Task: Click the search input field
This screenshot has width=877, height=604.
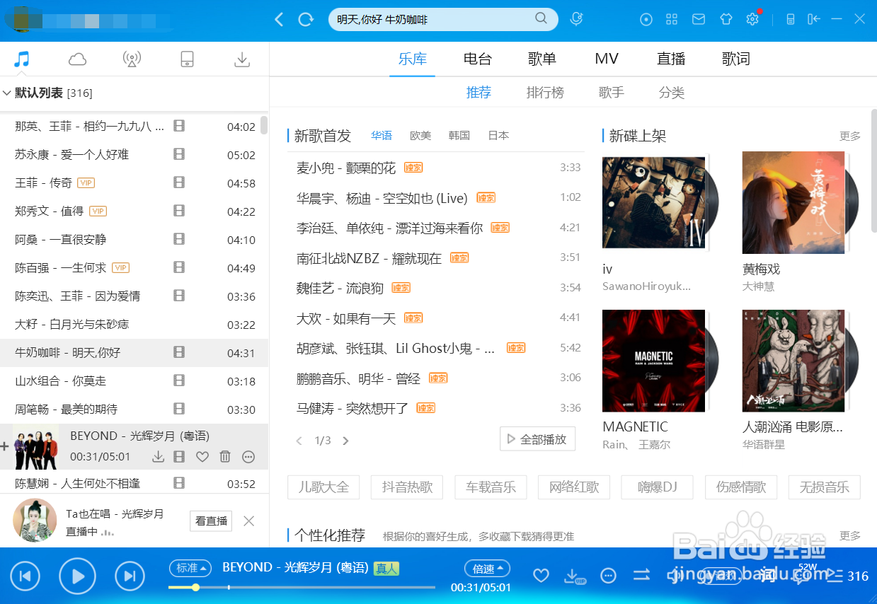Action: (x=432, y=19)
